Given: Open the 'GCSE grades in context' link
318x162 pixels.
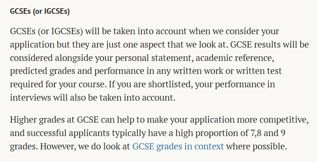Looking at the screenshot, I should pyautogui.click(x=178, y=147).
